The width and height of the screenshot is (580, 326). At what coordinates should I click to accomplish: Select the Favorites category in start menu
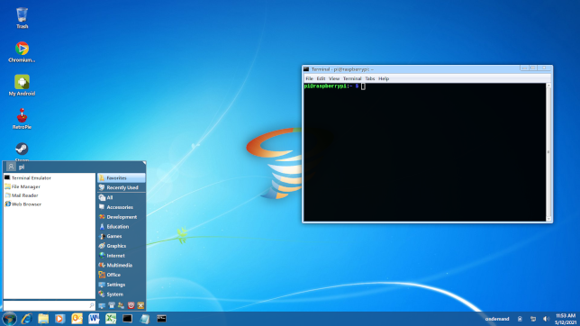coord(122,178)
